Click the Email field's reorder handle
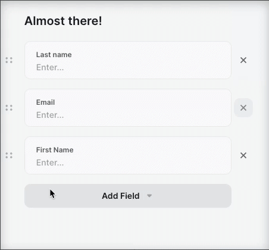Image resolution: width=269 pixels, height=250 pixels. (x=9, y=108)
